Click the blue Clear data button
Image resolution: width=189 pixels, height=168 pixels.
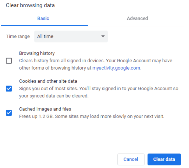point(164,159)
